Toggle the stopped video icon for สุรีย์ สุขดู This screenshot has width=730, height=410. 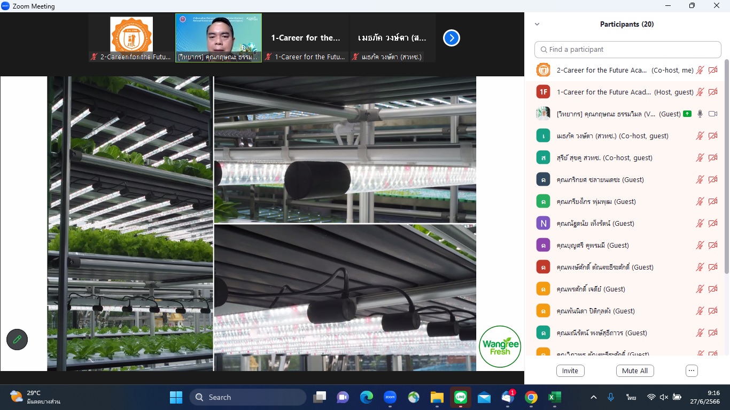pyautogui.click(x=712, y=157)
